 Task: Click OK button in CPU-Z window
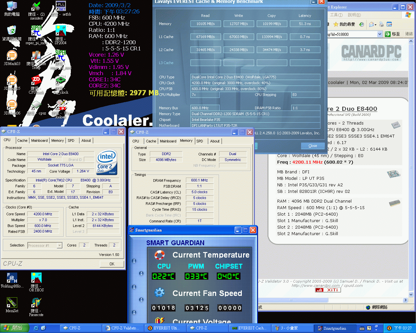pos(112,264)
